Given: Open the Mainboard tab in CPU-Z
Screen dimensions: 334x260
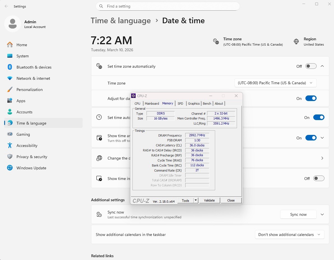Looking at the screenshot, I should tap(152, 104).
